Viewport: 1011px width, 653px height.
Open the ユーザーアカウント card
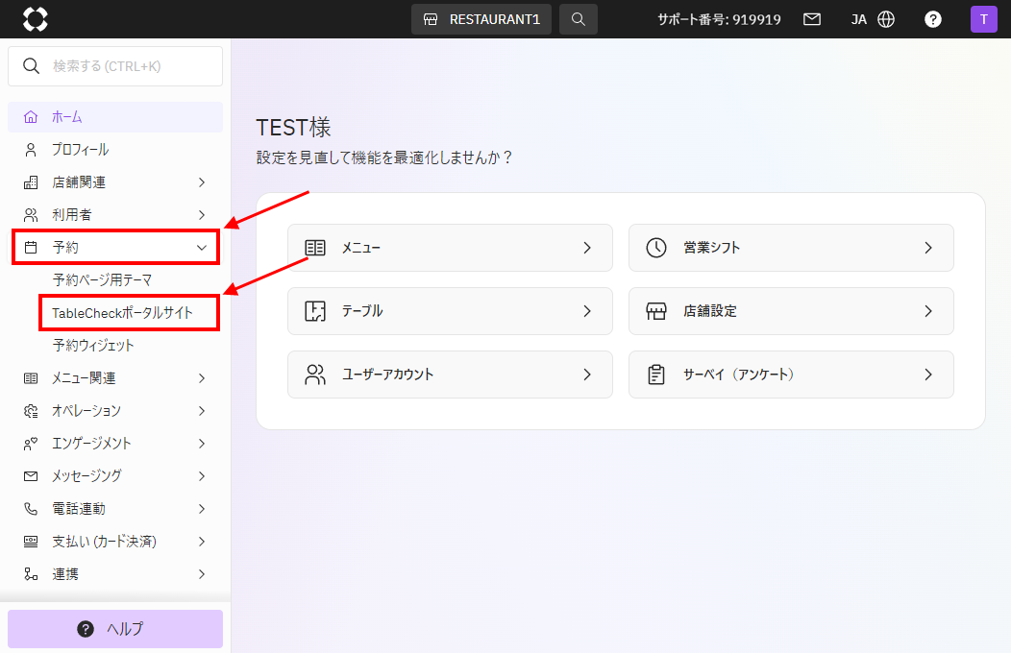click(x=450, y=375)
